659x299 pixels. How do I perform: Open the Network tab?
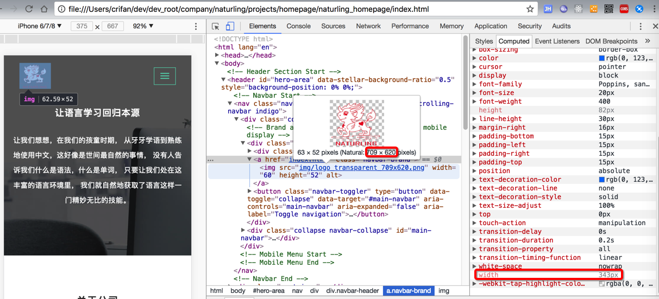pyautogui.click(x=368, y=26)
